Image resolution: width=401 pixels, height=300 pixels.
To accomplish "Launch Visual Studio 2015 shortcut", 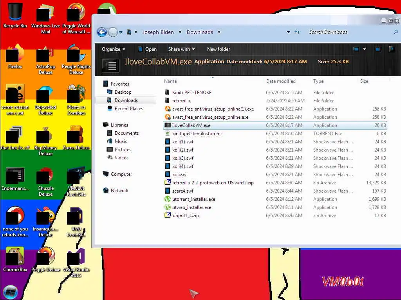I will pyautogui.click(x=76, y=263).
